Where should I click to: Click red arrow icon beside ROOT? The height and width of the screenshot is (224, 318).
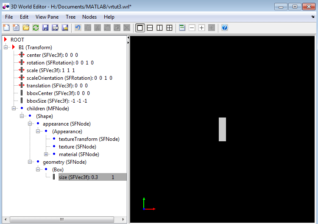click(x=6, y=39)
